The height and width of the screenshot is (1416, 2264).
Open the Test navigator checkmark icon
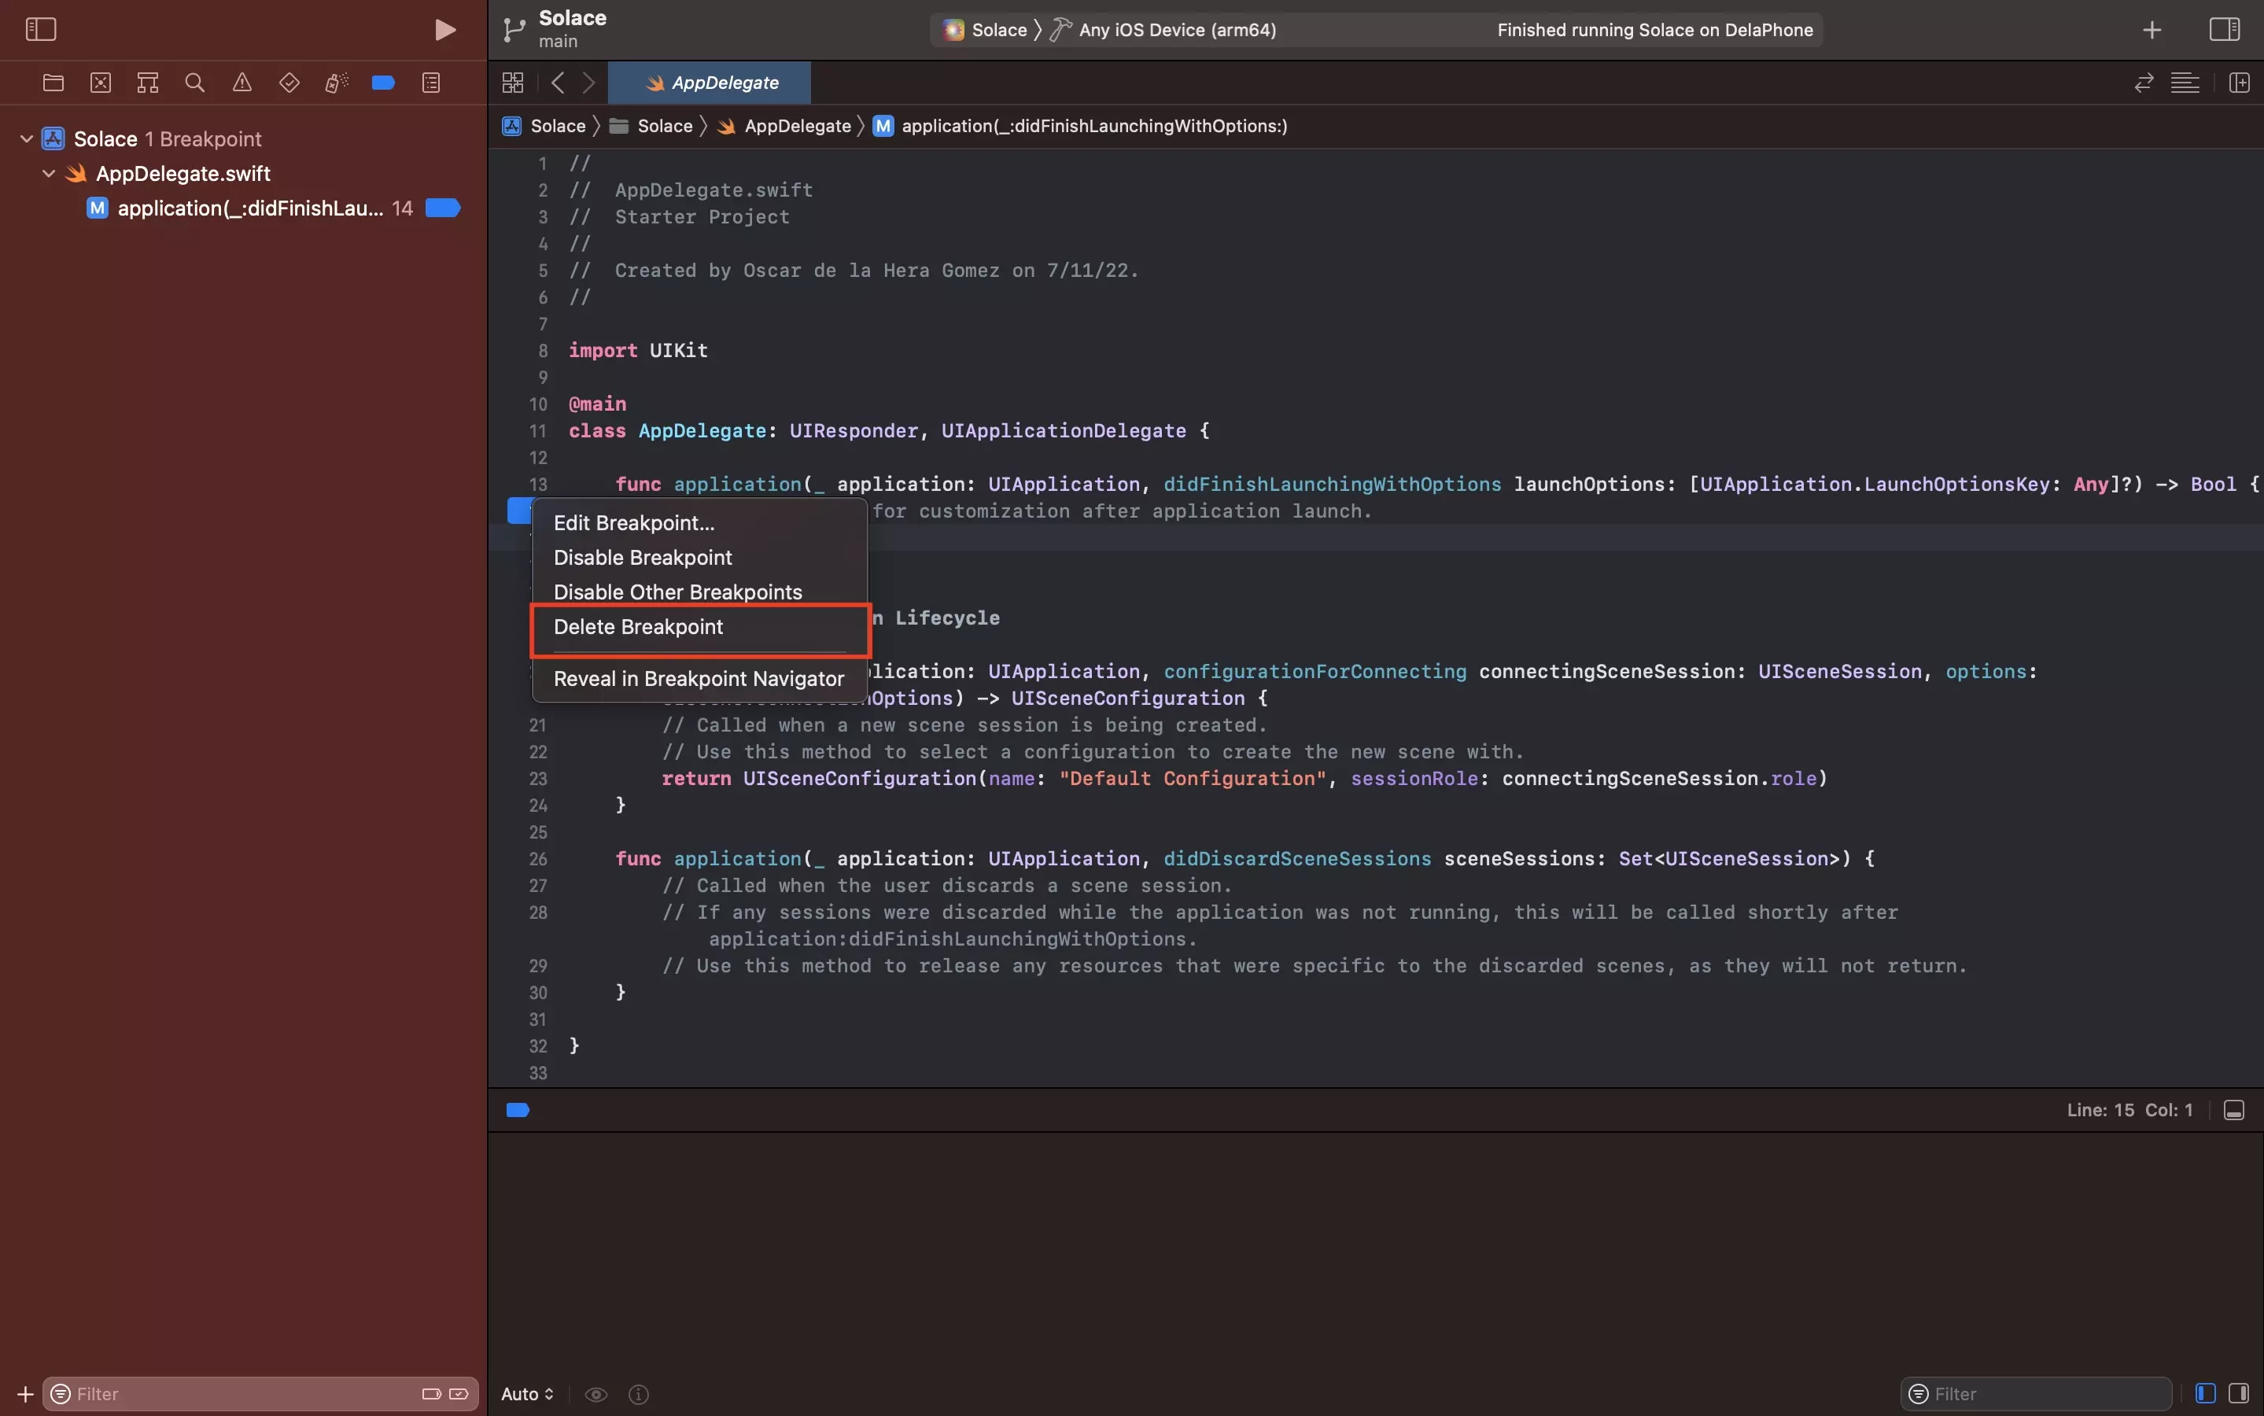[289, 83]
